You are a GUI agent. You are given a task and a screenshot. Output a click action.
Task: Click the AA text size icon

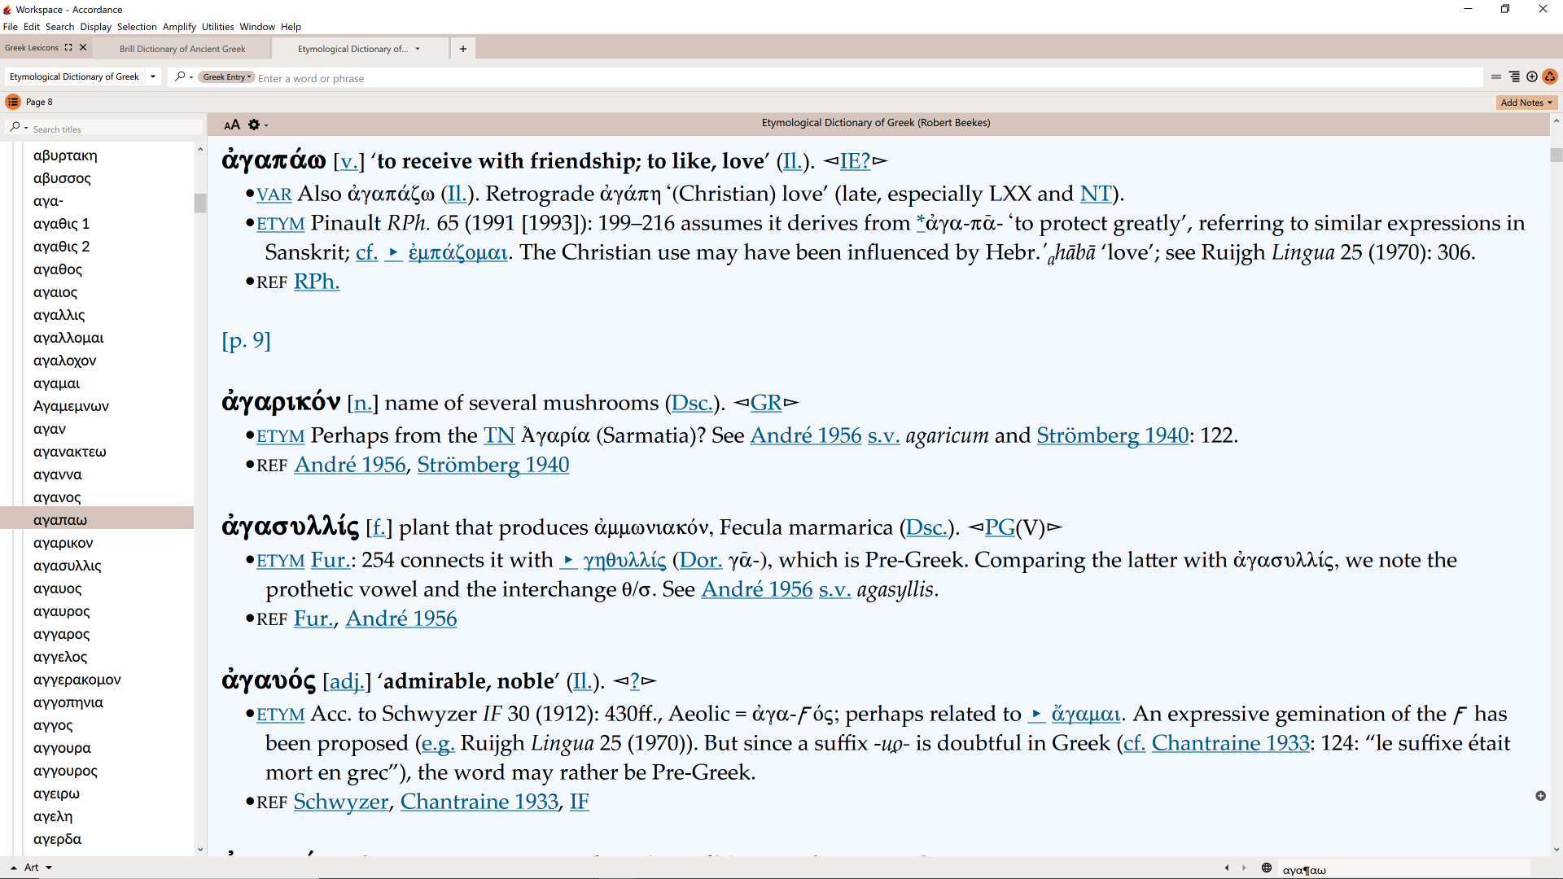(232, 125)
